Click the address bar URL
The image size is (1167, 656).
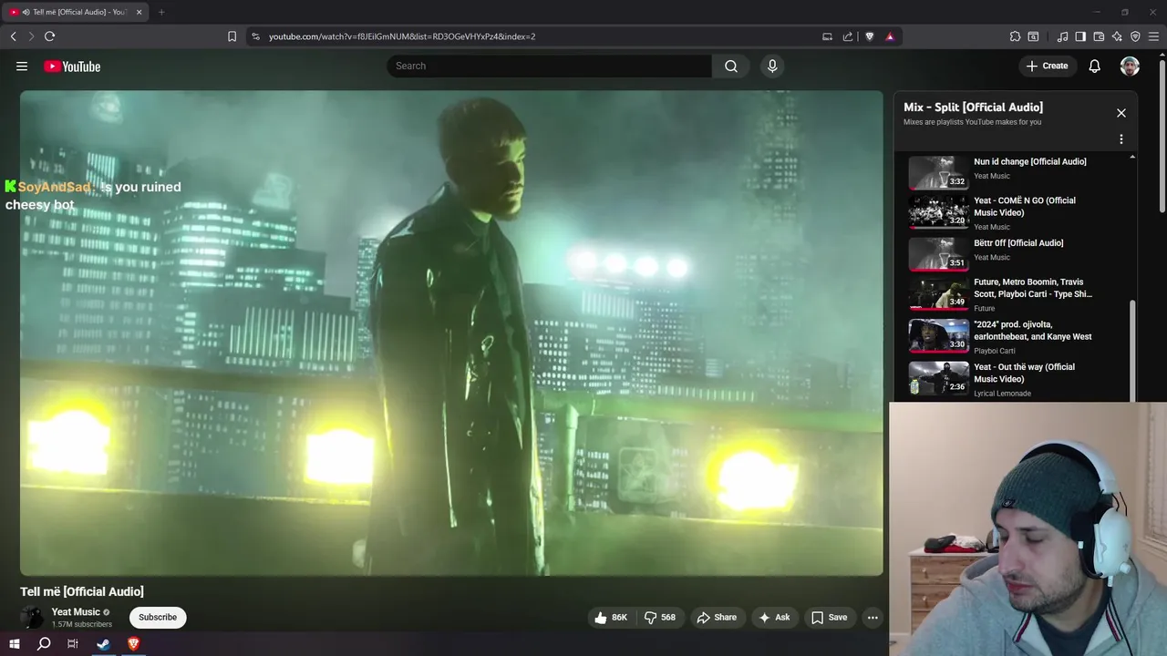[x=402, y=36]
